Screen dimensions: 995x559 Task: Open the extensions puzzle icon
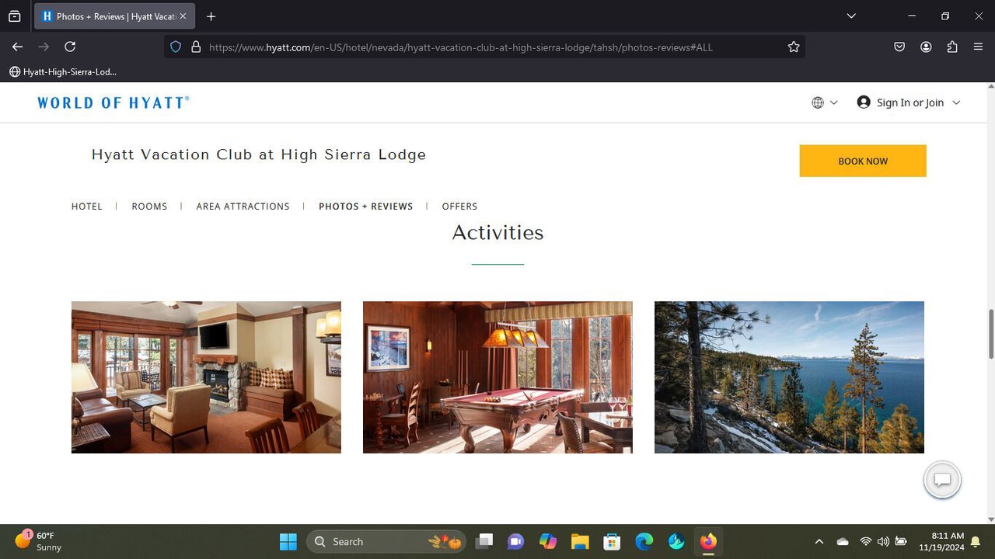952,47
